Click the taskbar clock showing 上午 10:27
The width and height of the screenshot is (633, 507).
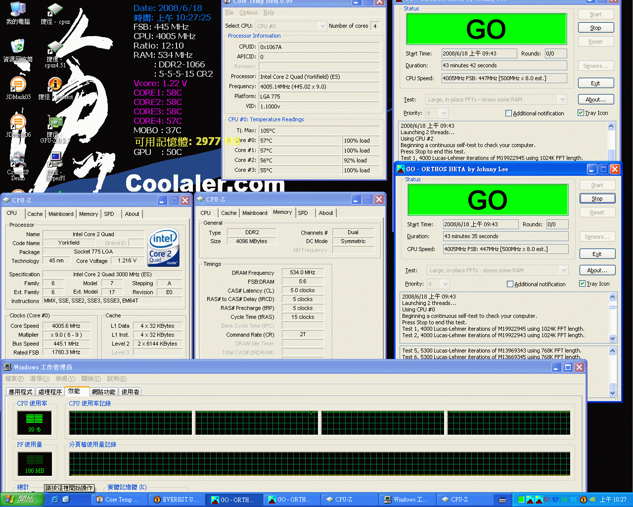613,500
